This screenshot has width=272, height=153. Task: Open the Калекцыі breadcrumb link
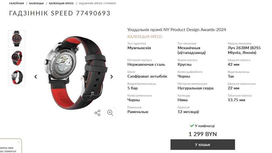click(36, 3)
